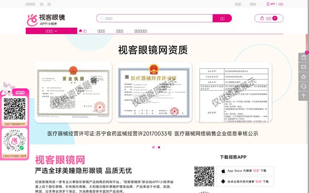This screenshot has height=193, width=309.
Task: Click the QR code beside App Store button
Action: coord(204,176)
